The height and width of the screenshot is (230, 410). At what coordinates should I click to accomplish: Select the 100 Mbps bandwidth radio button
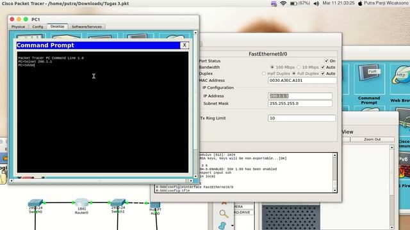pyautogui.click(x=272, y=67)
